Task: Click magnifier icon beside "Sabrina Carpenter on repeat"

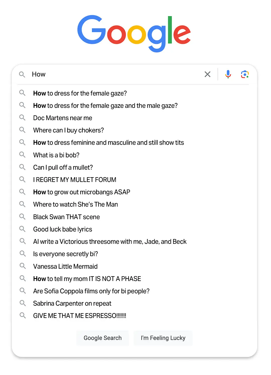Action: [x=23, y=303]
